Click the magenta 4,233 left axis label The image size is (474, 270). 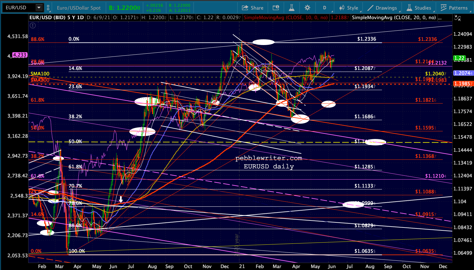pos(20,55)
